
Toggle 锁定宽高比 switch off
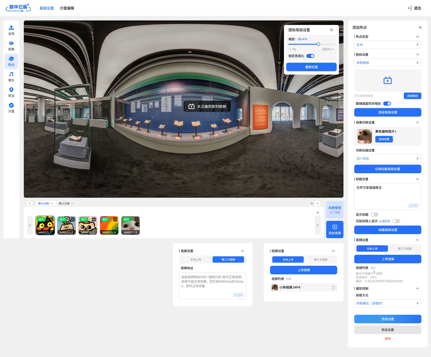point(310,56)
